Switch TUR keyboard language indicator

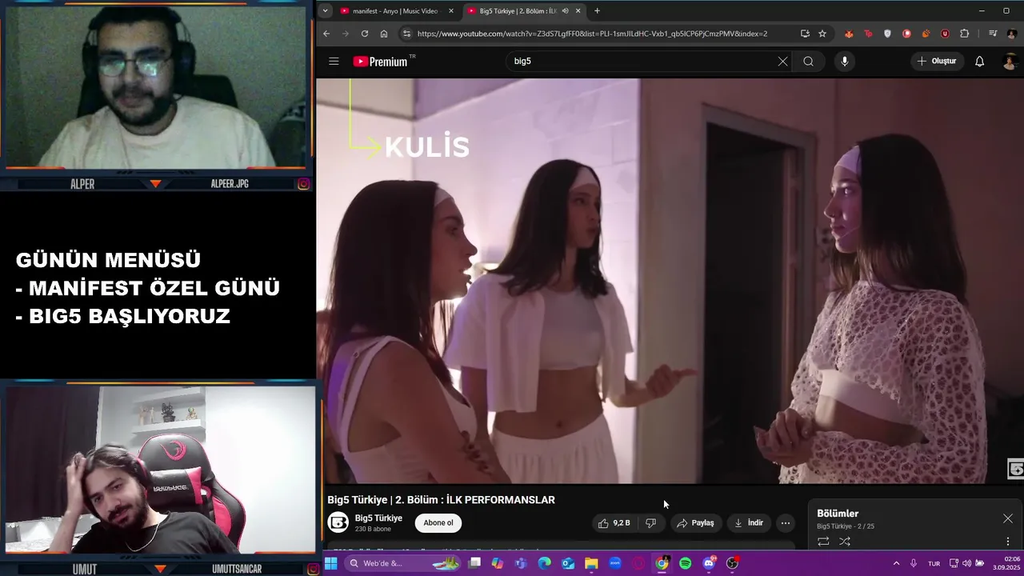pyautogui.click(x=934, y=563)
